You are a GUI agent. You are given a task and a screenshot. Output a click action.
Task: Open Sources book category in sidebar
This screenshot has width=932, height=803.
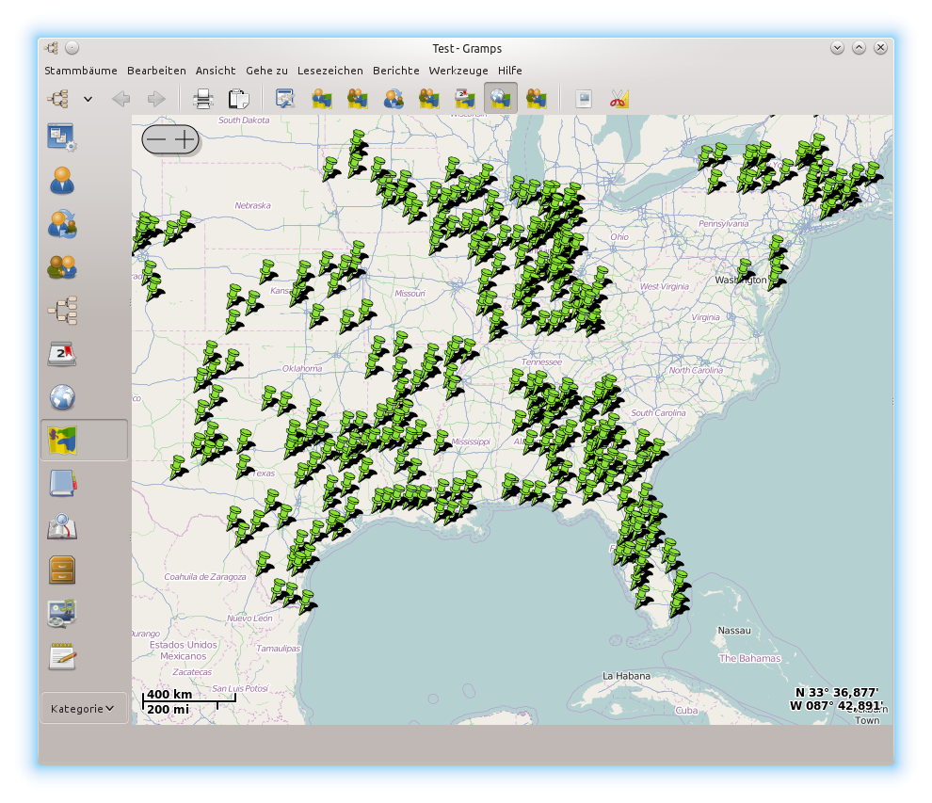[62, 483]
